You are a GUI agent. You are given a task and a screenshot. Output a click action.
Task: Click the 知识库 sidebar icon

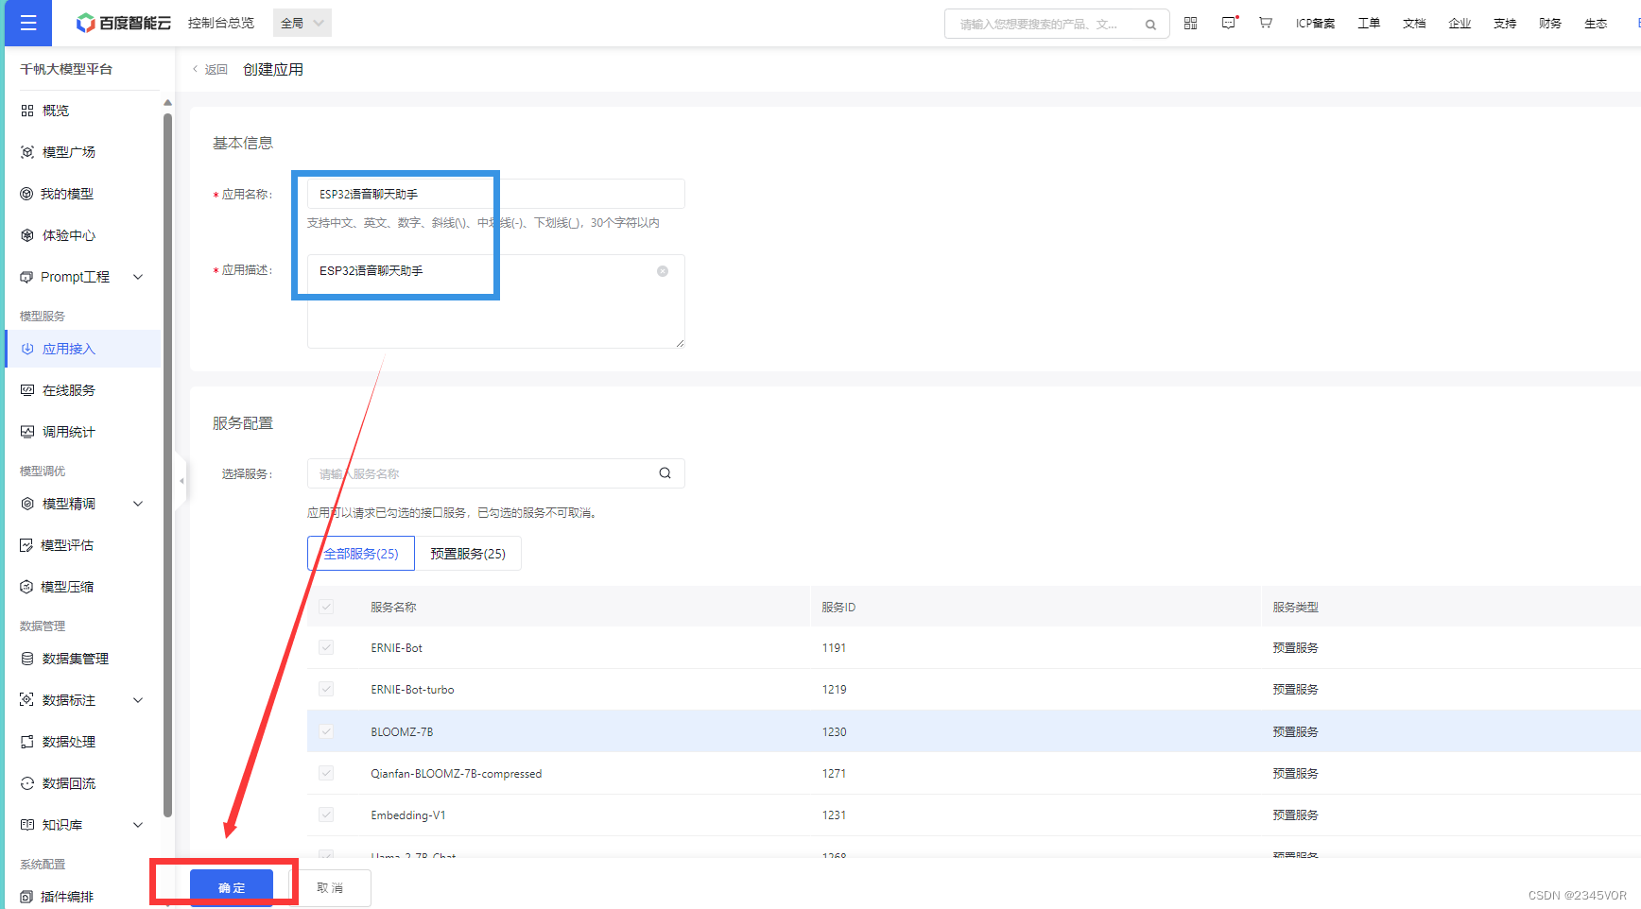27,825
